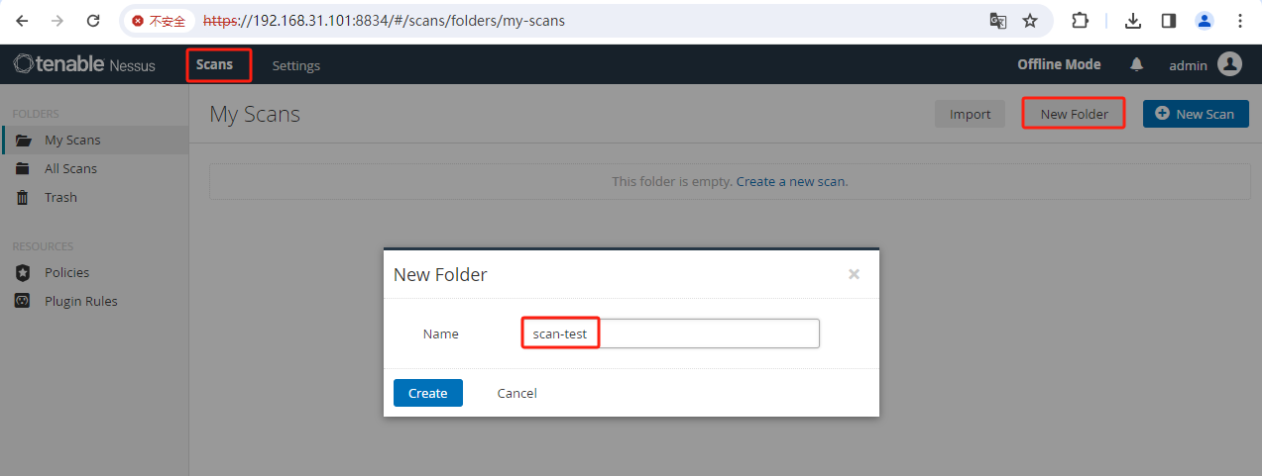The height and width of the screenshot is (476, 1262).
Task: Click the Create button in dialog
Action: (428, 393)
